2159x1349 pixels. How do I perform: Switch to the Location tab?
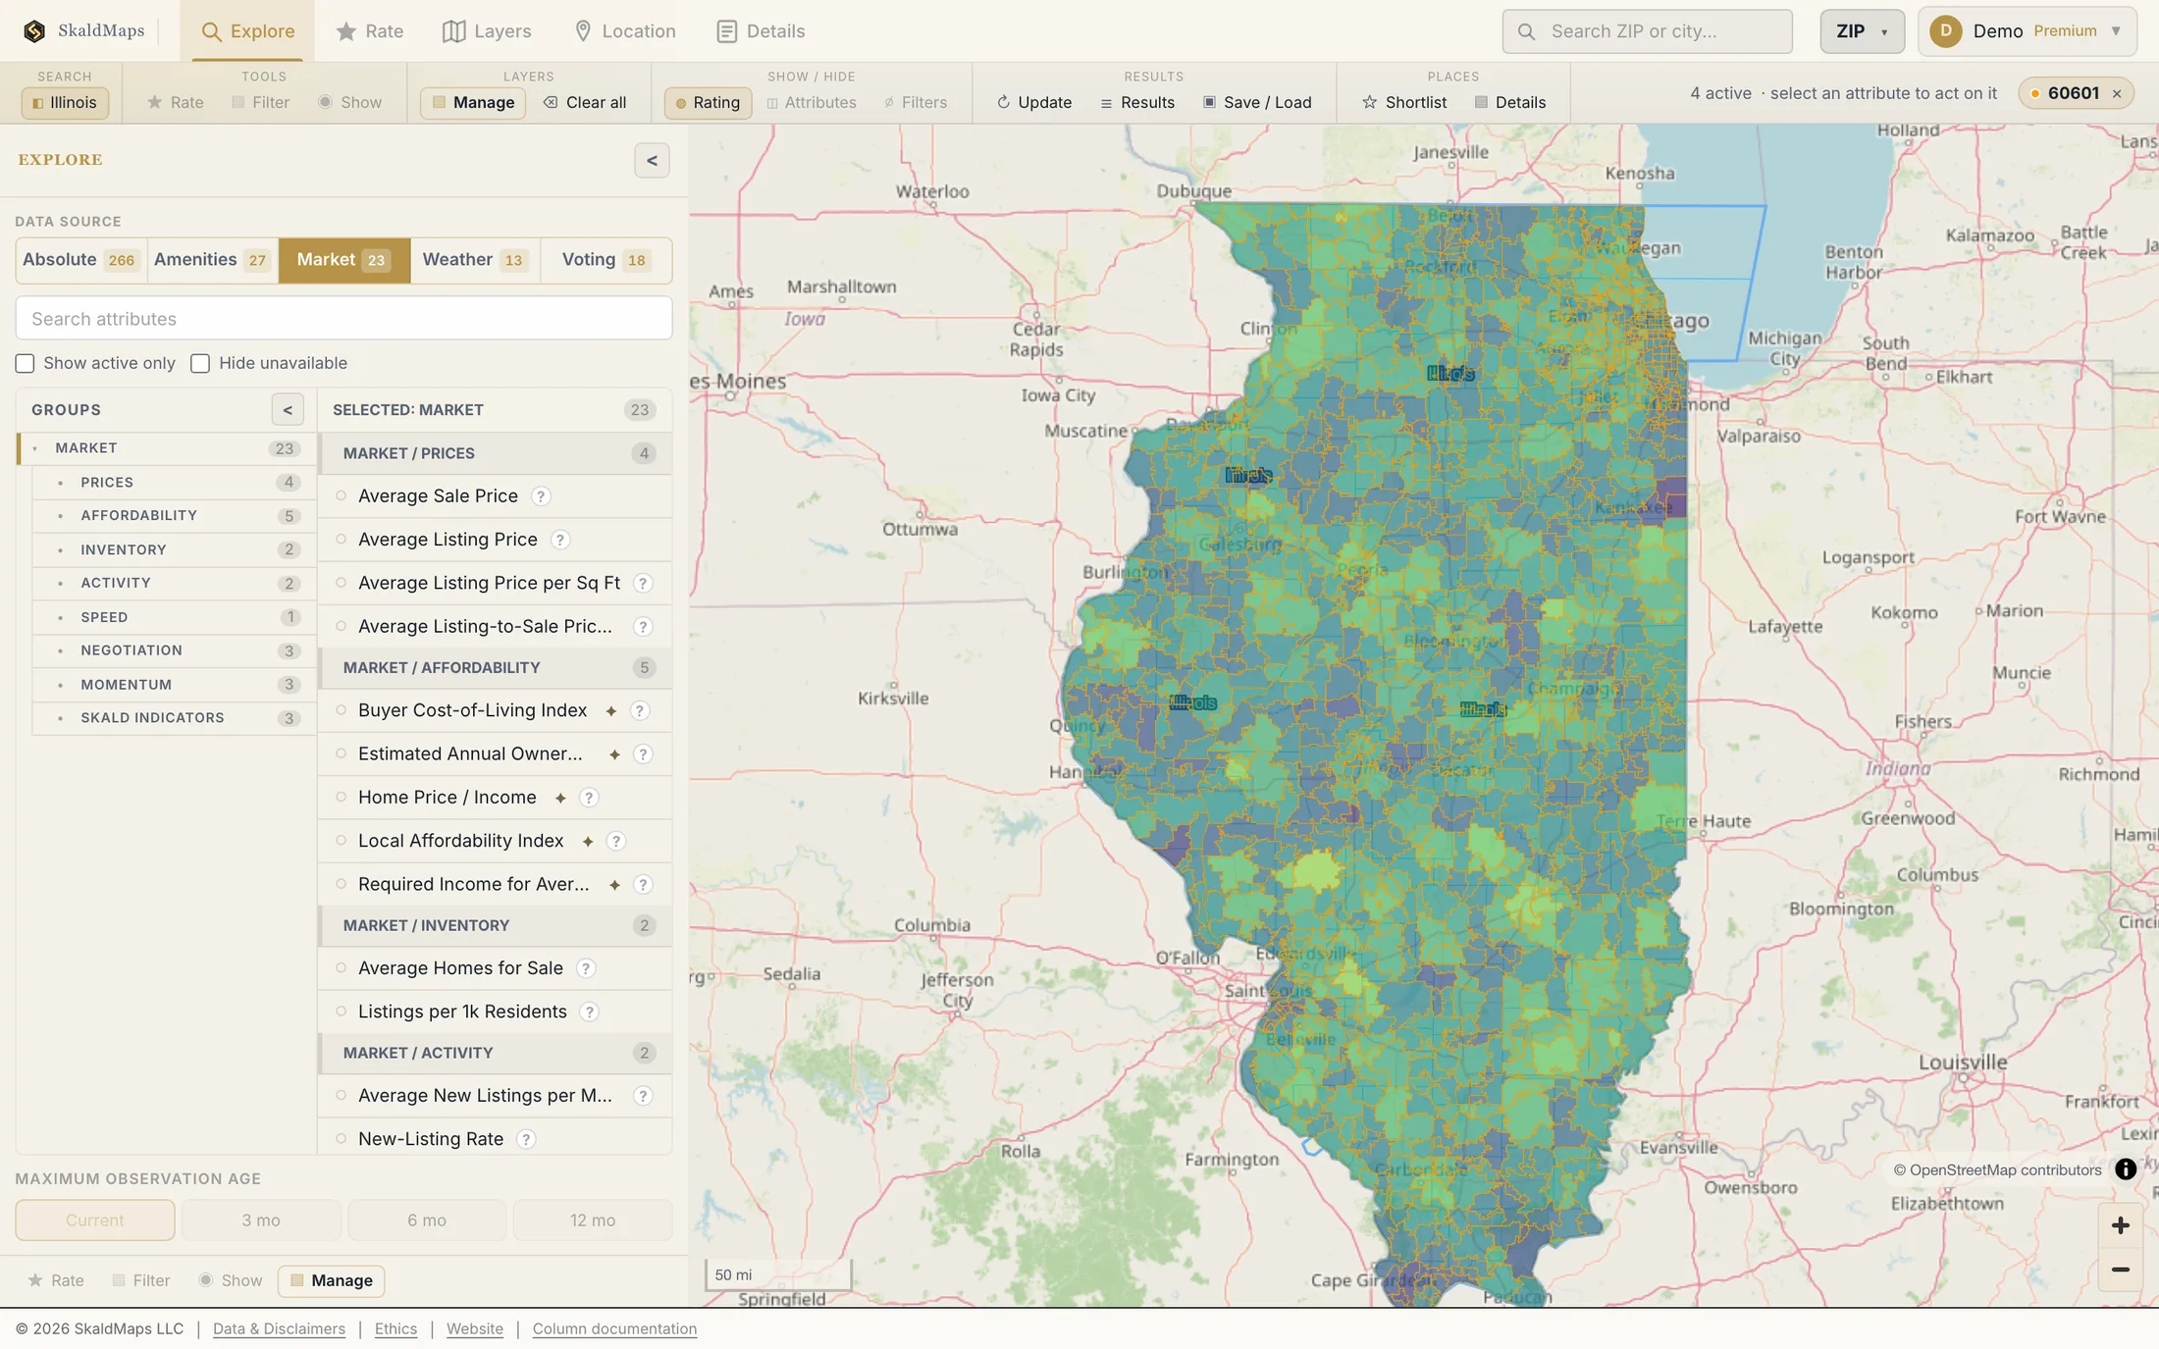(x=624, y=31)
